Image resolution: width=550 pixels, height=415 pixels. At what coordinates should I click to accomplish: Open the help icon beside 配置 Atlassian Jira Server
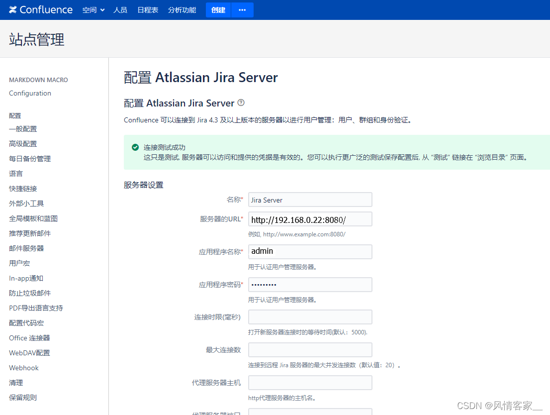pos(241,102)
